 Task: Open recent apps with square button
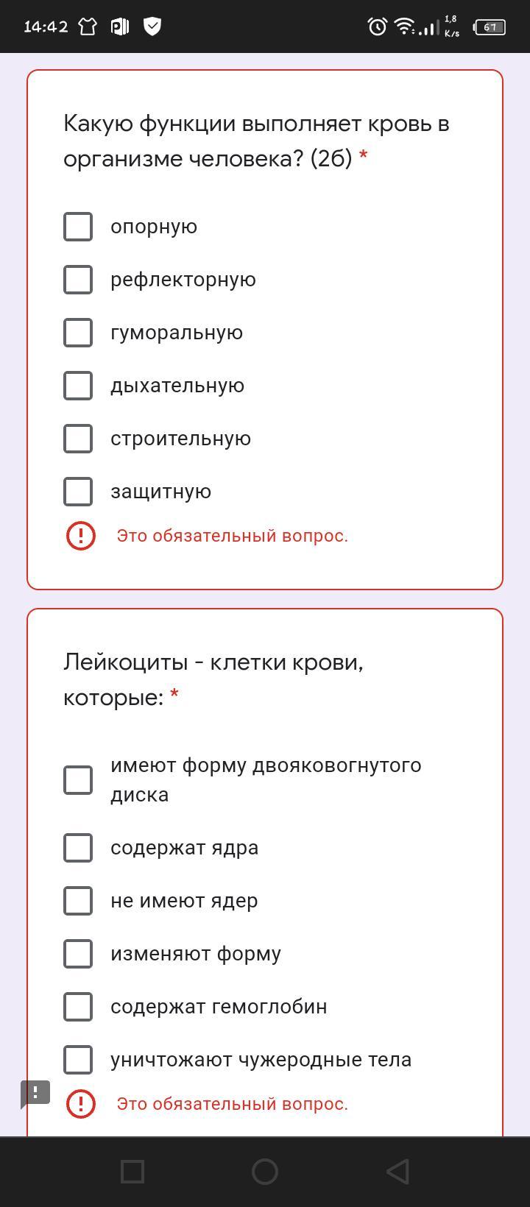[x=132, y=1172]
